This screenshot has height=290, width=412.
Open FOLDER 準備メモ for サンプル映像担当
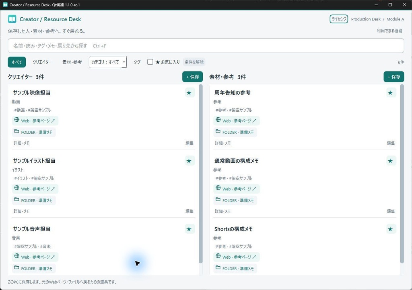[34, 132]
